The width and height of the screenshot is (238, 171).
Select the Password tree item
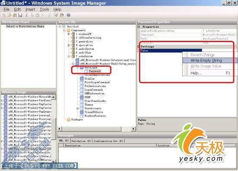click(95, 71)
